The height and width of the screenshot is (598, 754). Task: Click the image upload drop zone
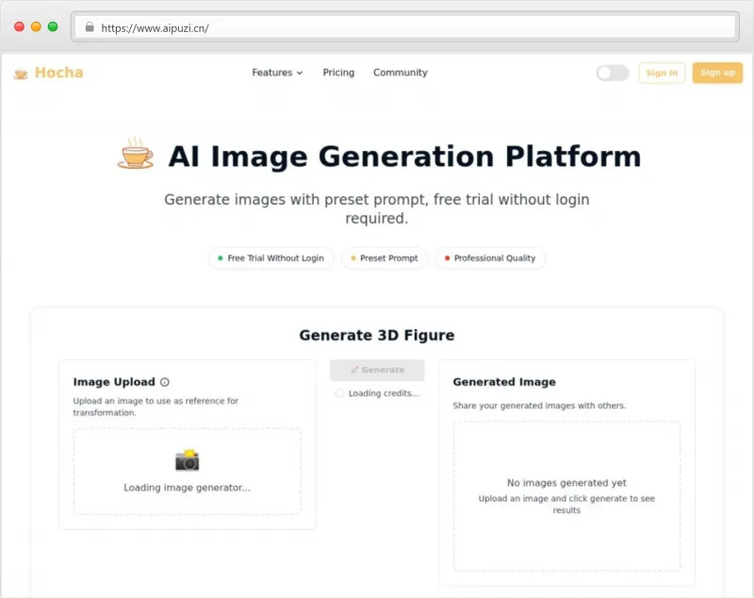tap(188, 472)
